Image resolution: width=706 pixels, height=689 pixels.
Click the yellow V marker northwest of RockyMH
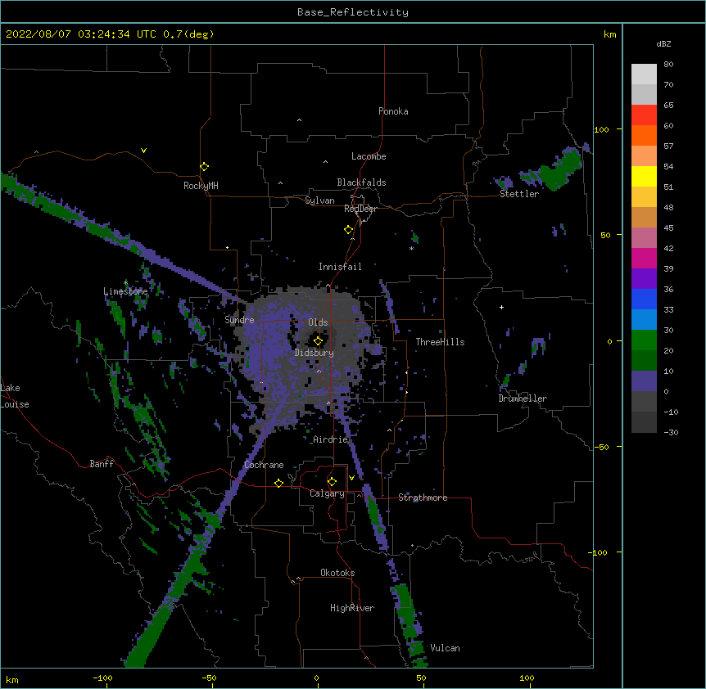click(143, 151)
